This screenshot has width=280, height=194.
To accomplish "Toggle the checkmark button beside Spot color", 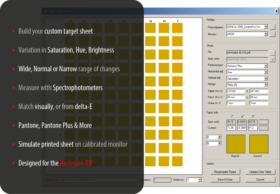I will [x=272, y=59].
